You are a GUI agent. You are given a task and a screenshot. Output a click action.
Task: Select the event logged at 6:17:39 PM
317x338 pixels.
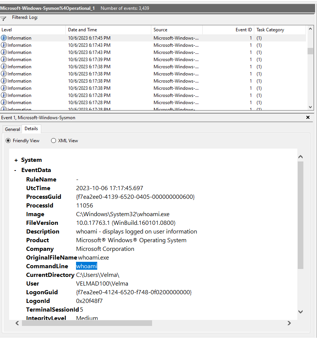[x=153, y=60]
